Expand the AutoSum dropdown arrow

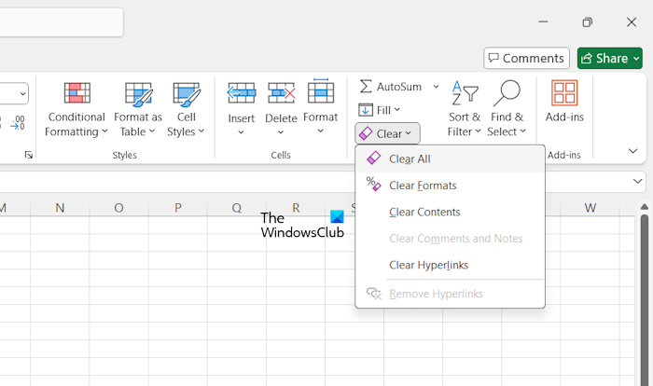click(x=436, y=87)
